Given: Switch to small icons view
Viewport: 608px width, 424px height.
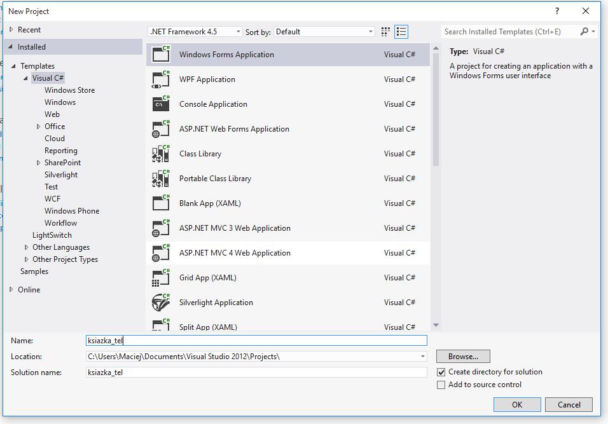Looking at the screenshot, I should (385, 32).
